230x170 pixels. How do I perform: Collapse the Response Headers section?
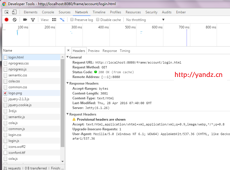[67, 83]
